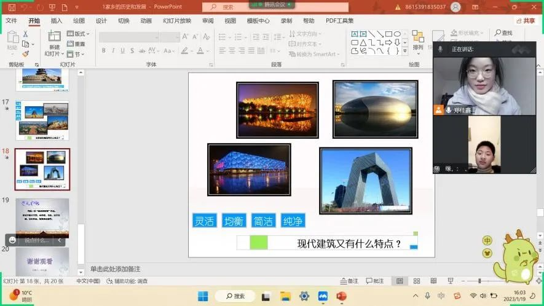Toggle Bold text formatting
The height and width of the screenshot is (306, 544).
pyautogui.click(x=104, y=51)
